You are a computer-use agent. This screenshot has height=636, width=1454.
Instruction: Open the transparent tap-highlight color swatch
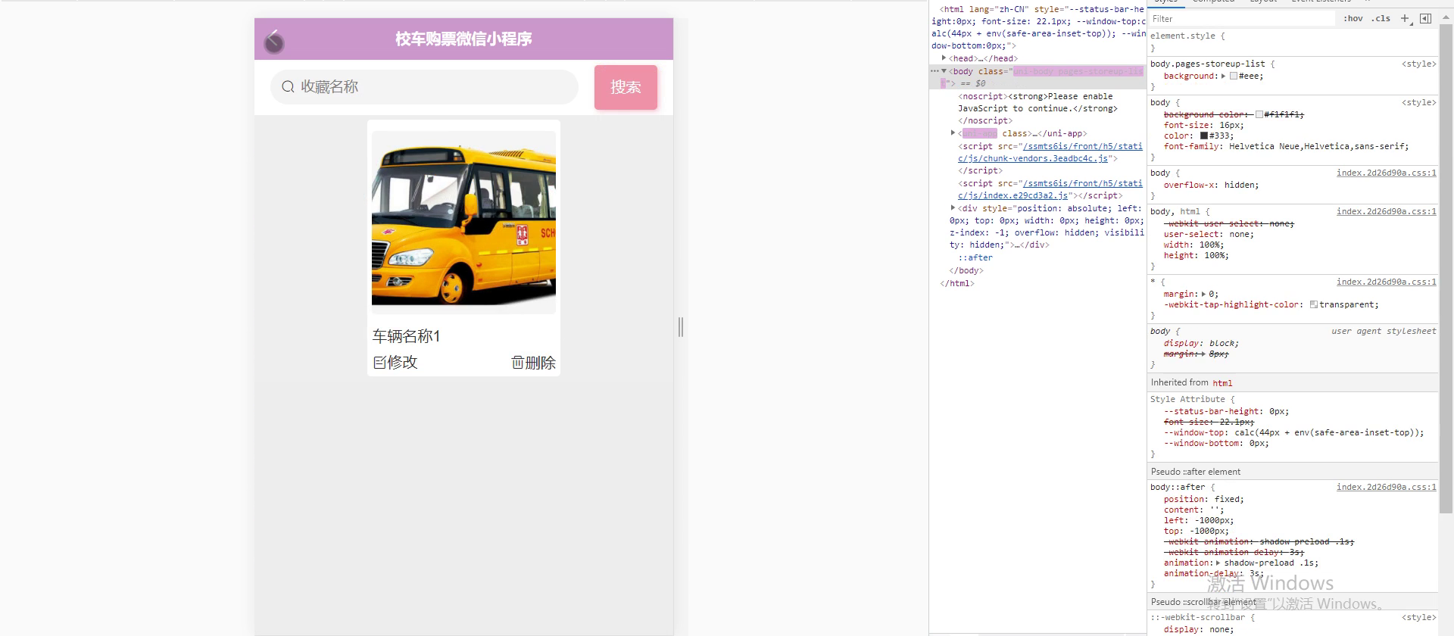tap(1314, 304)
